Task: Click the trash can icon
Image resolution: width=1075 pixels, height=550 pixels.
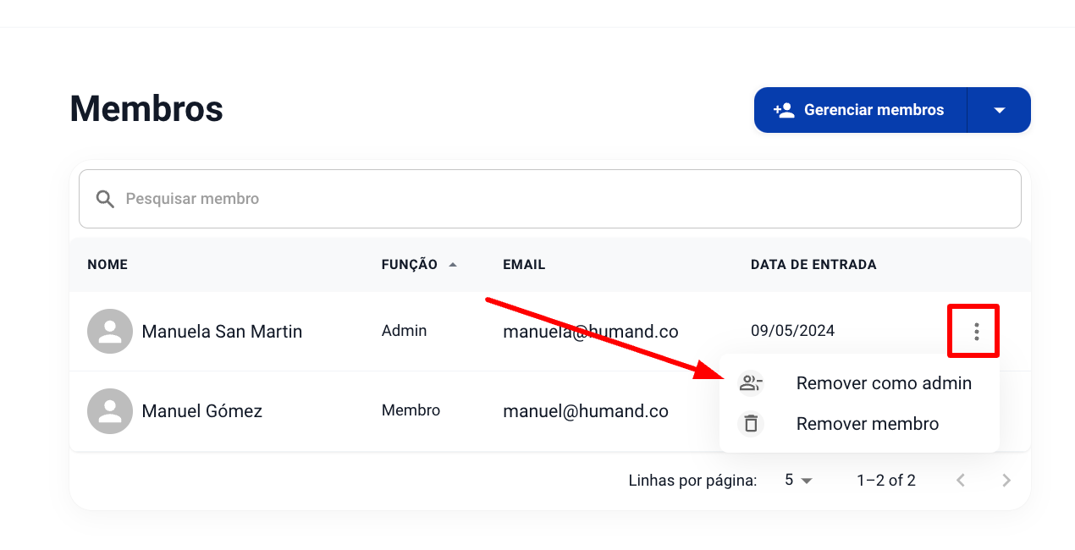Action: point(751,424)
